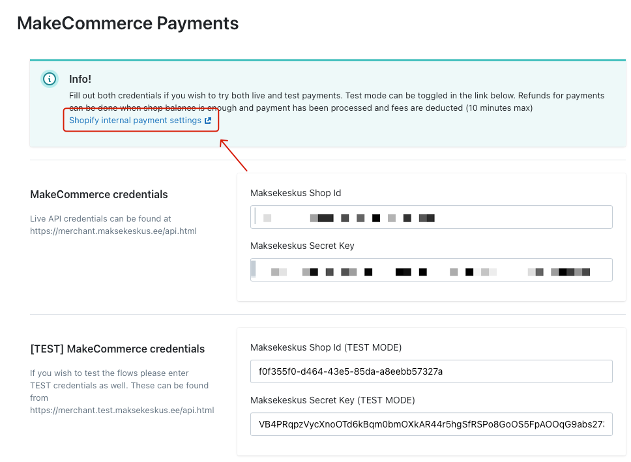Click the "Maksekeskus Shop Id (TEST MODE)" label
Image resolution: width=631 pixels, height=462 pixels.
[325, 347]
